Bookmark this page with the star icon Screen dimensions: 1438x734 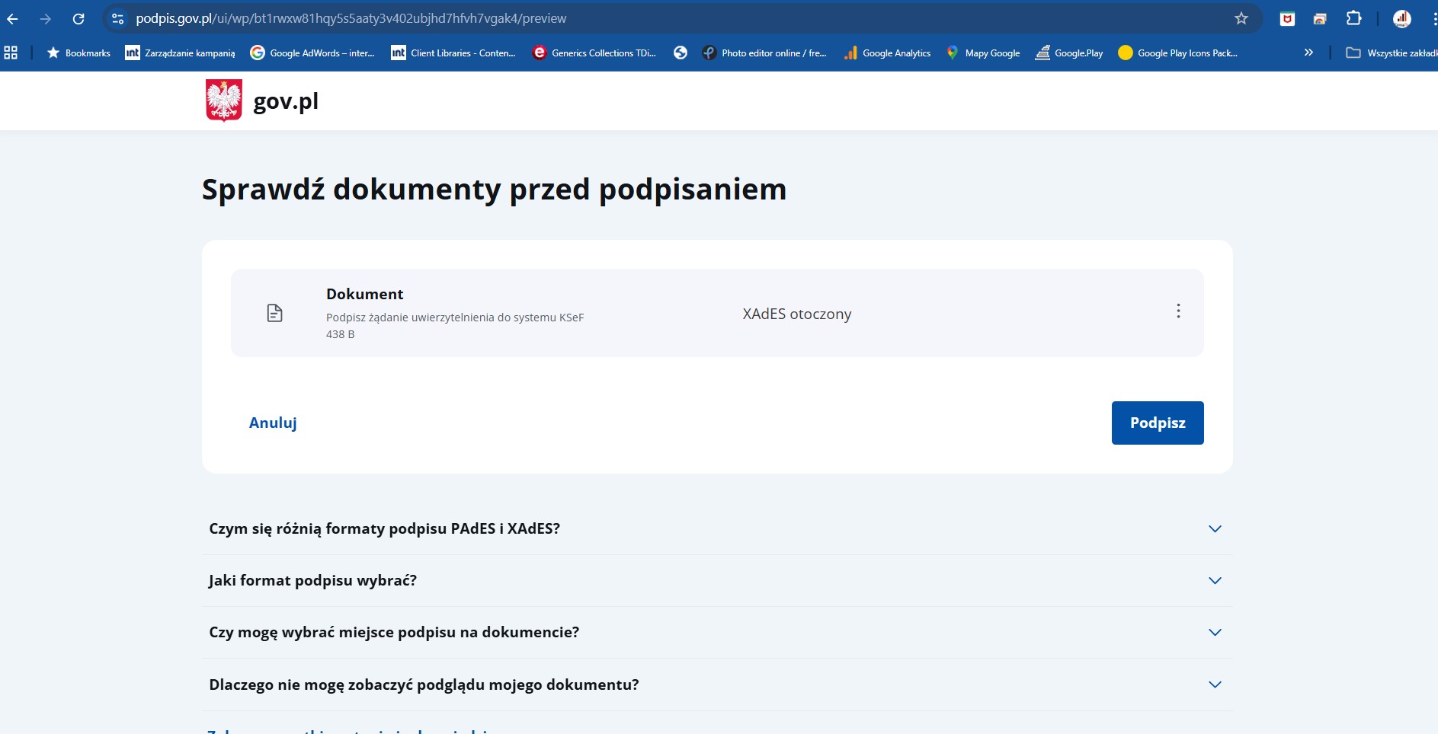[x=1241, y=19]
